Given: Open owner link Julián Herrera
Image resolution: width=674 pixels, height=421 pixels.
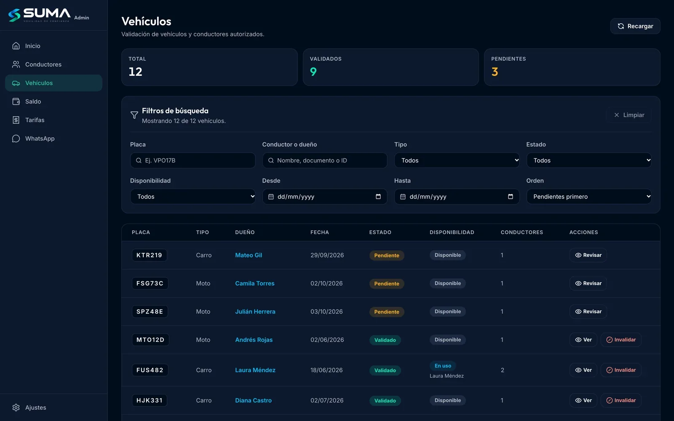Looking at the screenshot, I should point(255,312).
